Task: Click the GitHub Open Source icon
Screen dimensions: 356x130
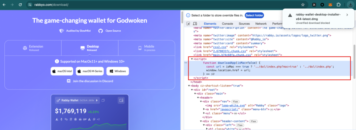Action: click(x=101, y=31)
